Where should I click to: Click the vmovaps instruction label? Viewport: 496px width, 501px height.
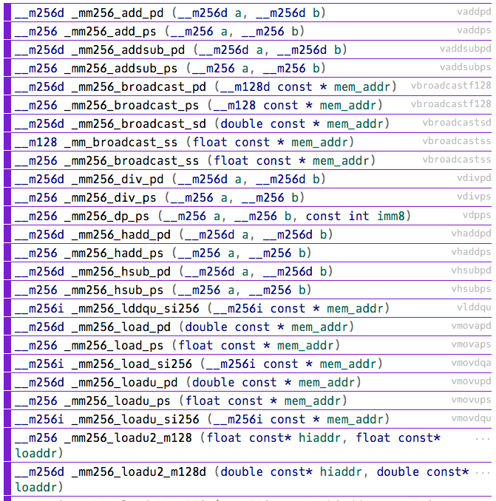(x=471, y=344)
